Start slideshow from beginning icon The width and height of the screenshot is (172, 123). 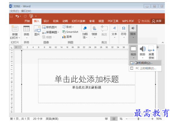(x=31, y=16)
